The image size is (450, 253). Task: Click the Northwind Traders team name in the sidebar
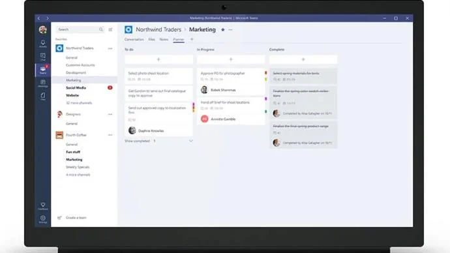pos(80,48)
